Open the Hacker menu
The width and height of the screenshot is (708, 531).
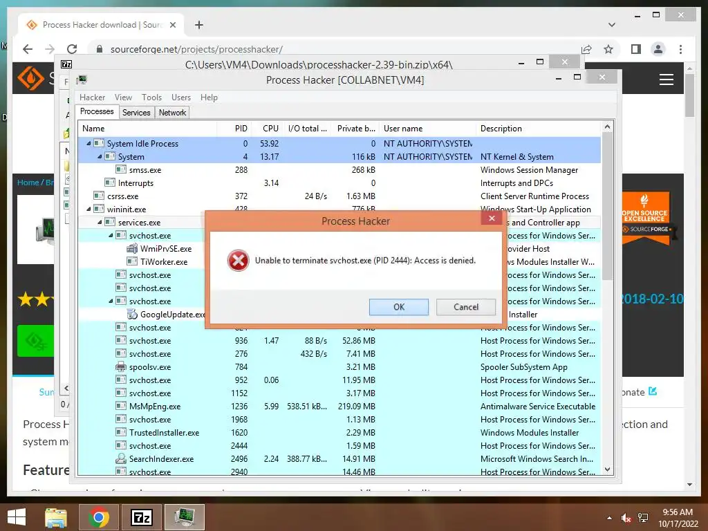[x=92, y=97]
